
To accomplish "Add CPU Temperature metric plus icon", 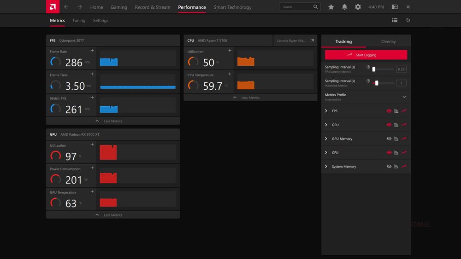I will click(x=230, y=74).
